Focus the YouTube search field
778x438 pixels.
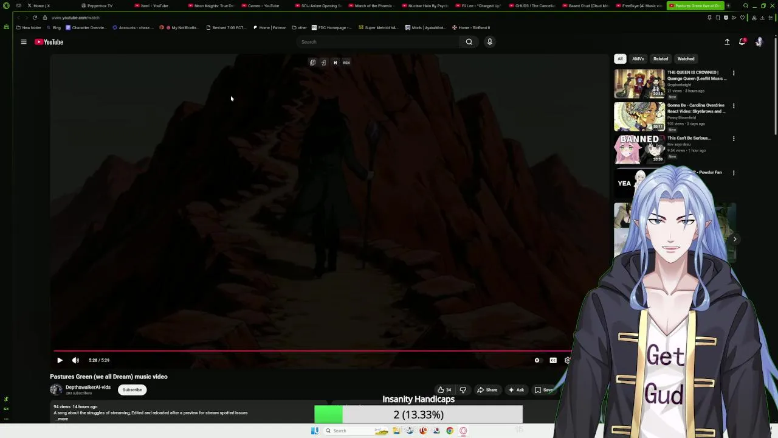click(378, 42)
